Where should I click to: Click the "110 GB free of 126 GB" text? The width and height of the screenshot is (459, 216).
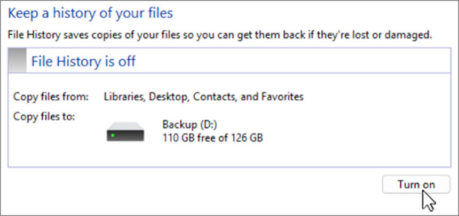[213, 137]
